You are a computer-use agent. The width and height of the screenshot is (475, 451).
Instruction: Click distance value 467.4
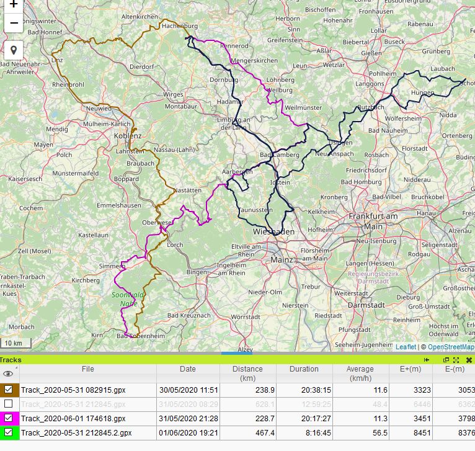coord(265,432)
